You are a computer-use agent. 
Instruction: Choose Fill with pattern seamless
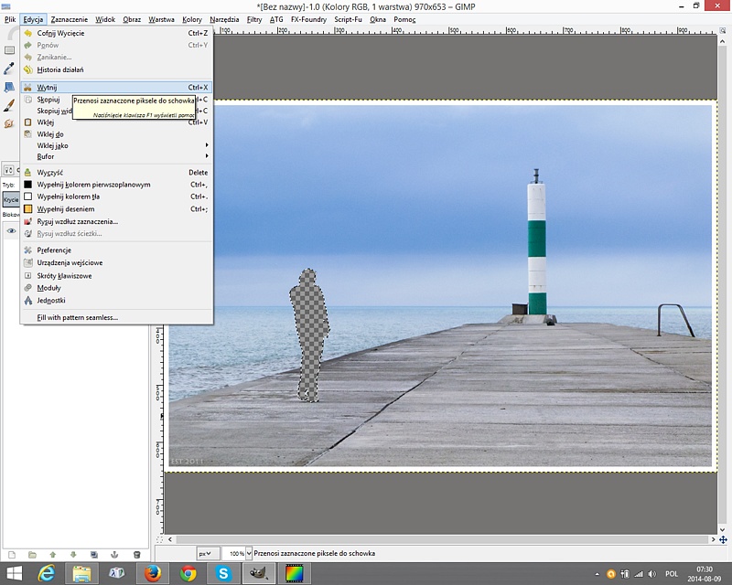(x=77, y=317)
